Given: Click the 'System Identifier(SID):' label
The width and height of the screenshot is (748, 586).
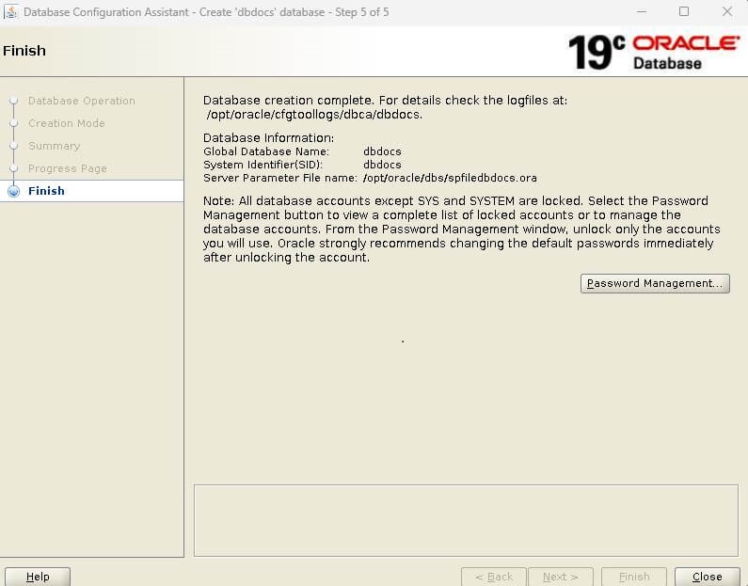Looking at the screenshot, I should coord(263,165).
